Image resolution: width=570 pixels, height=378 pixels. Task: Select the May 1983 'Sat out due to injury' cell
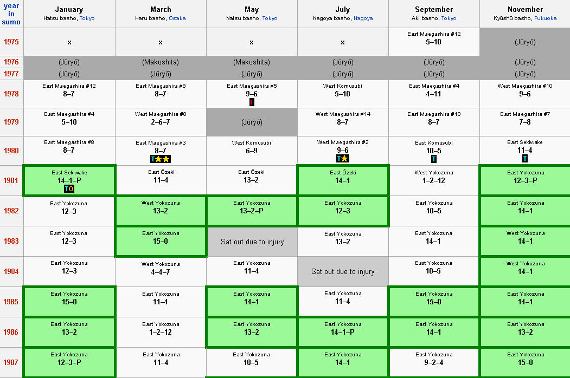coord(252,242)
